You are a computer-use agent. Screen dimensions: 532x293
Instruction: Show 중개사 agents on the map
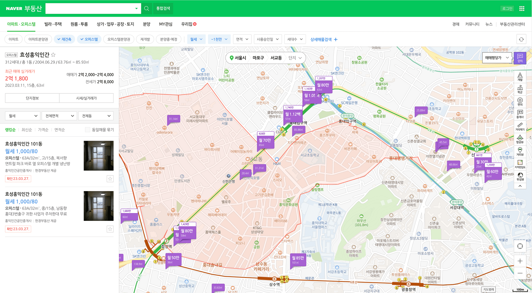click(x=520, y=114)
